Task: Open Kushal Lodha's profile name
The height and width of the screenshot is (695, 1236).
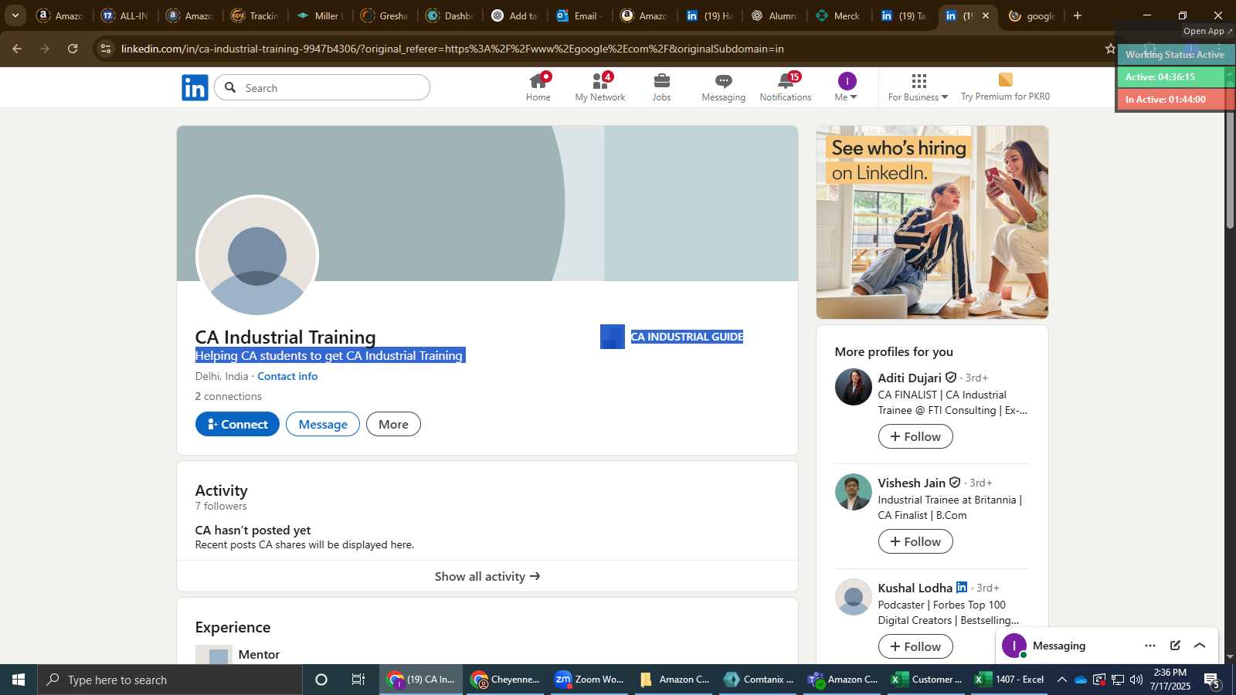Action: coord(915,588)
